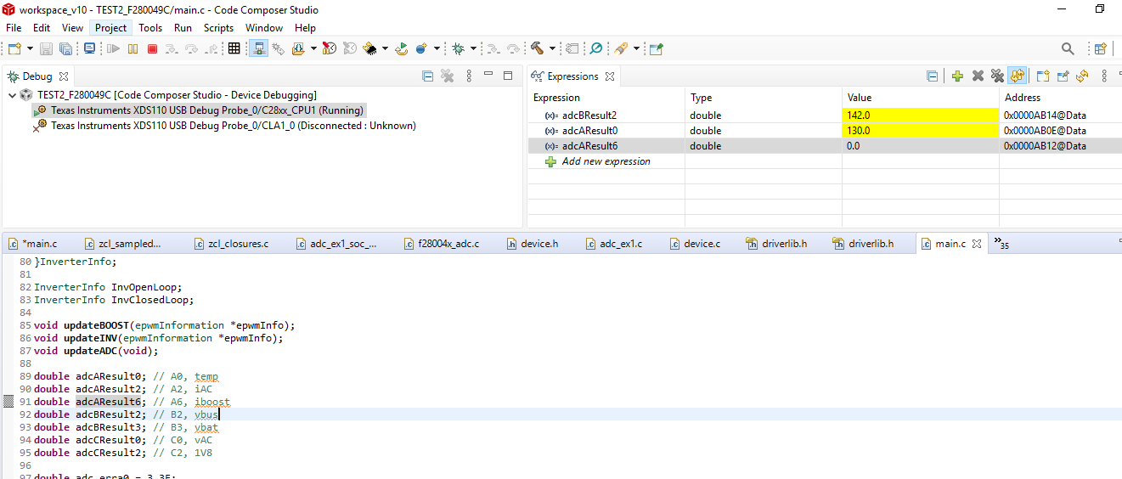Click the blue ball reset icon

coord(422,48)
